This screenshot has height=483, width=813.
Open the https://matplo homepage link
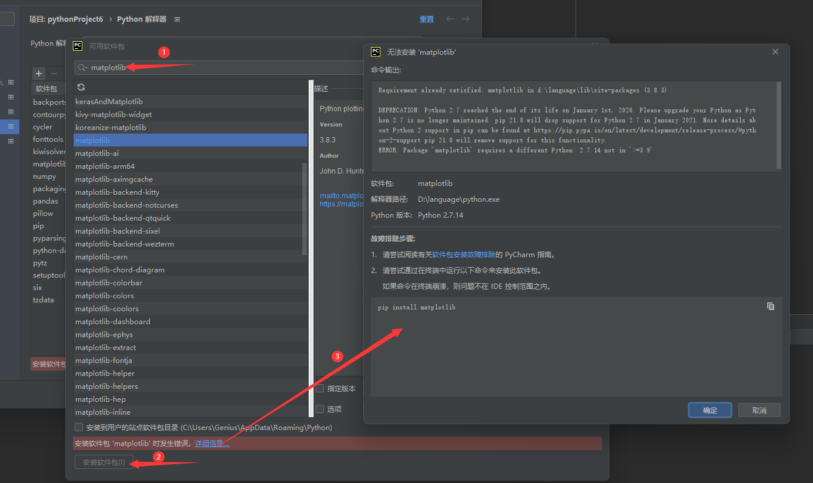[x=342, y=204]
